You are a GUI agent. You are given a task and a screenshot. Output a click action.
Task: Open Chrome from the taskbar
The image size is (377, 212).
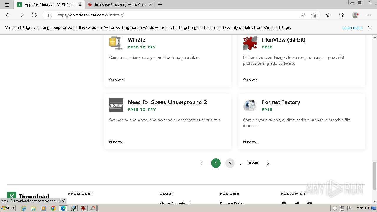pos(53,208)
